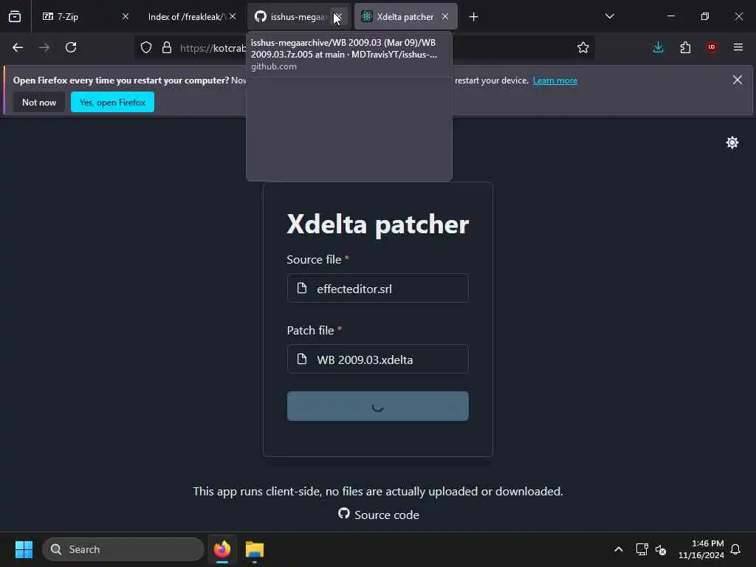Show hidden system tray icons

click(618, 549)
